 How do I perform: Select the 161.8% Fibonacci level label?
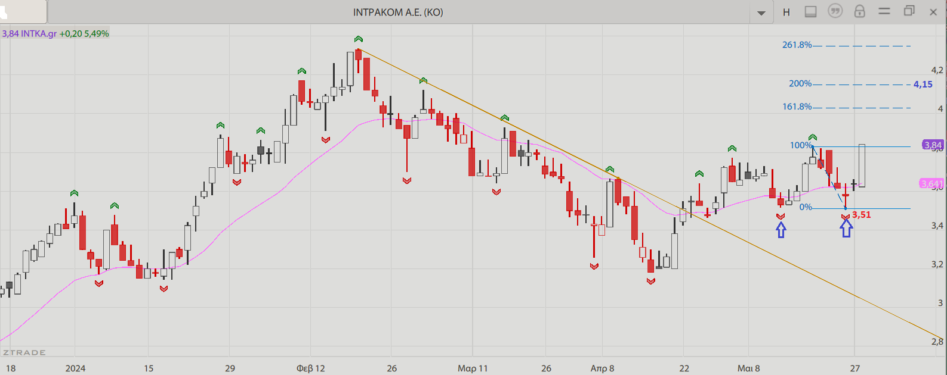point(797,107)
